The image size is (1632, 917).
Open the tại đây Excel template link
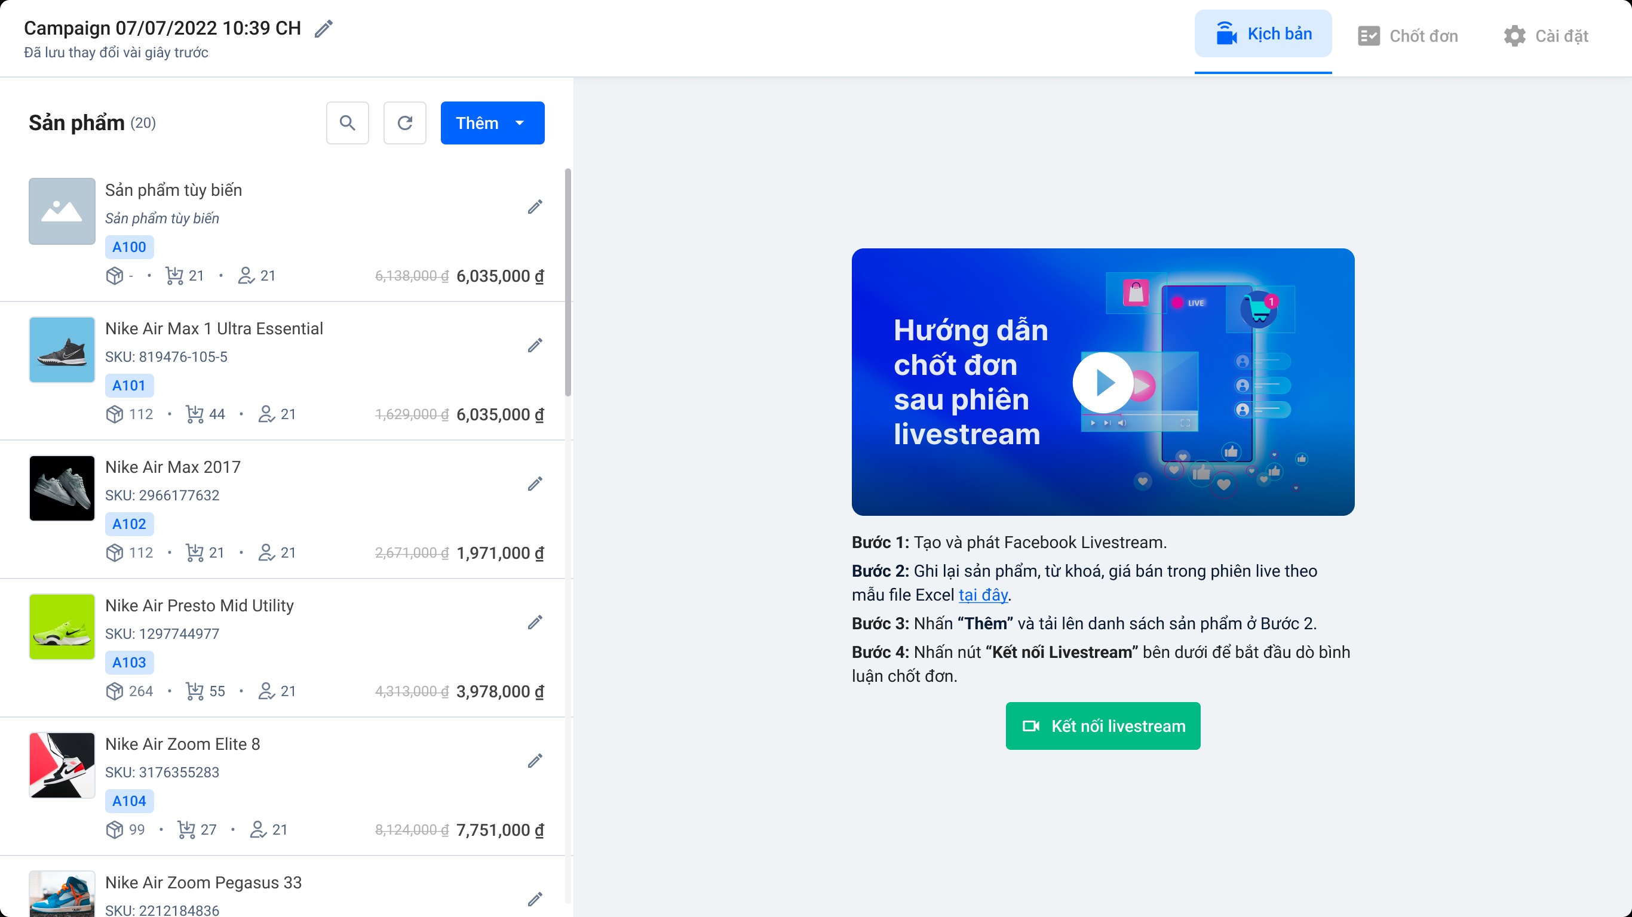click(983, 595)
